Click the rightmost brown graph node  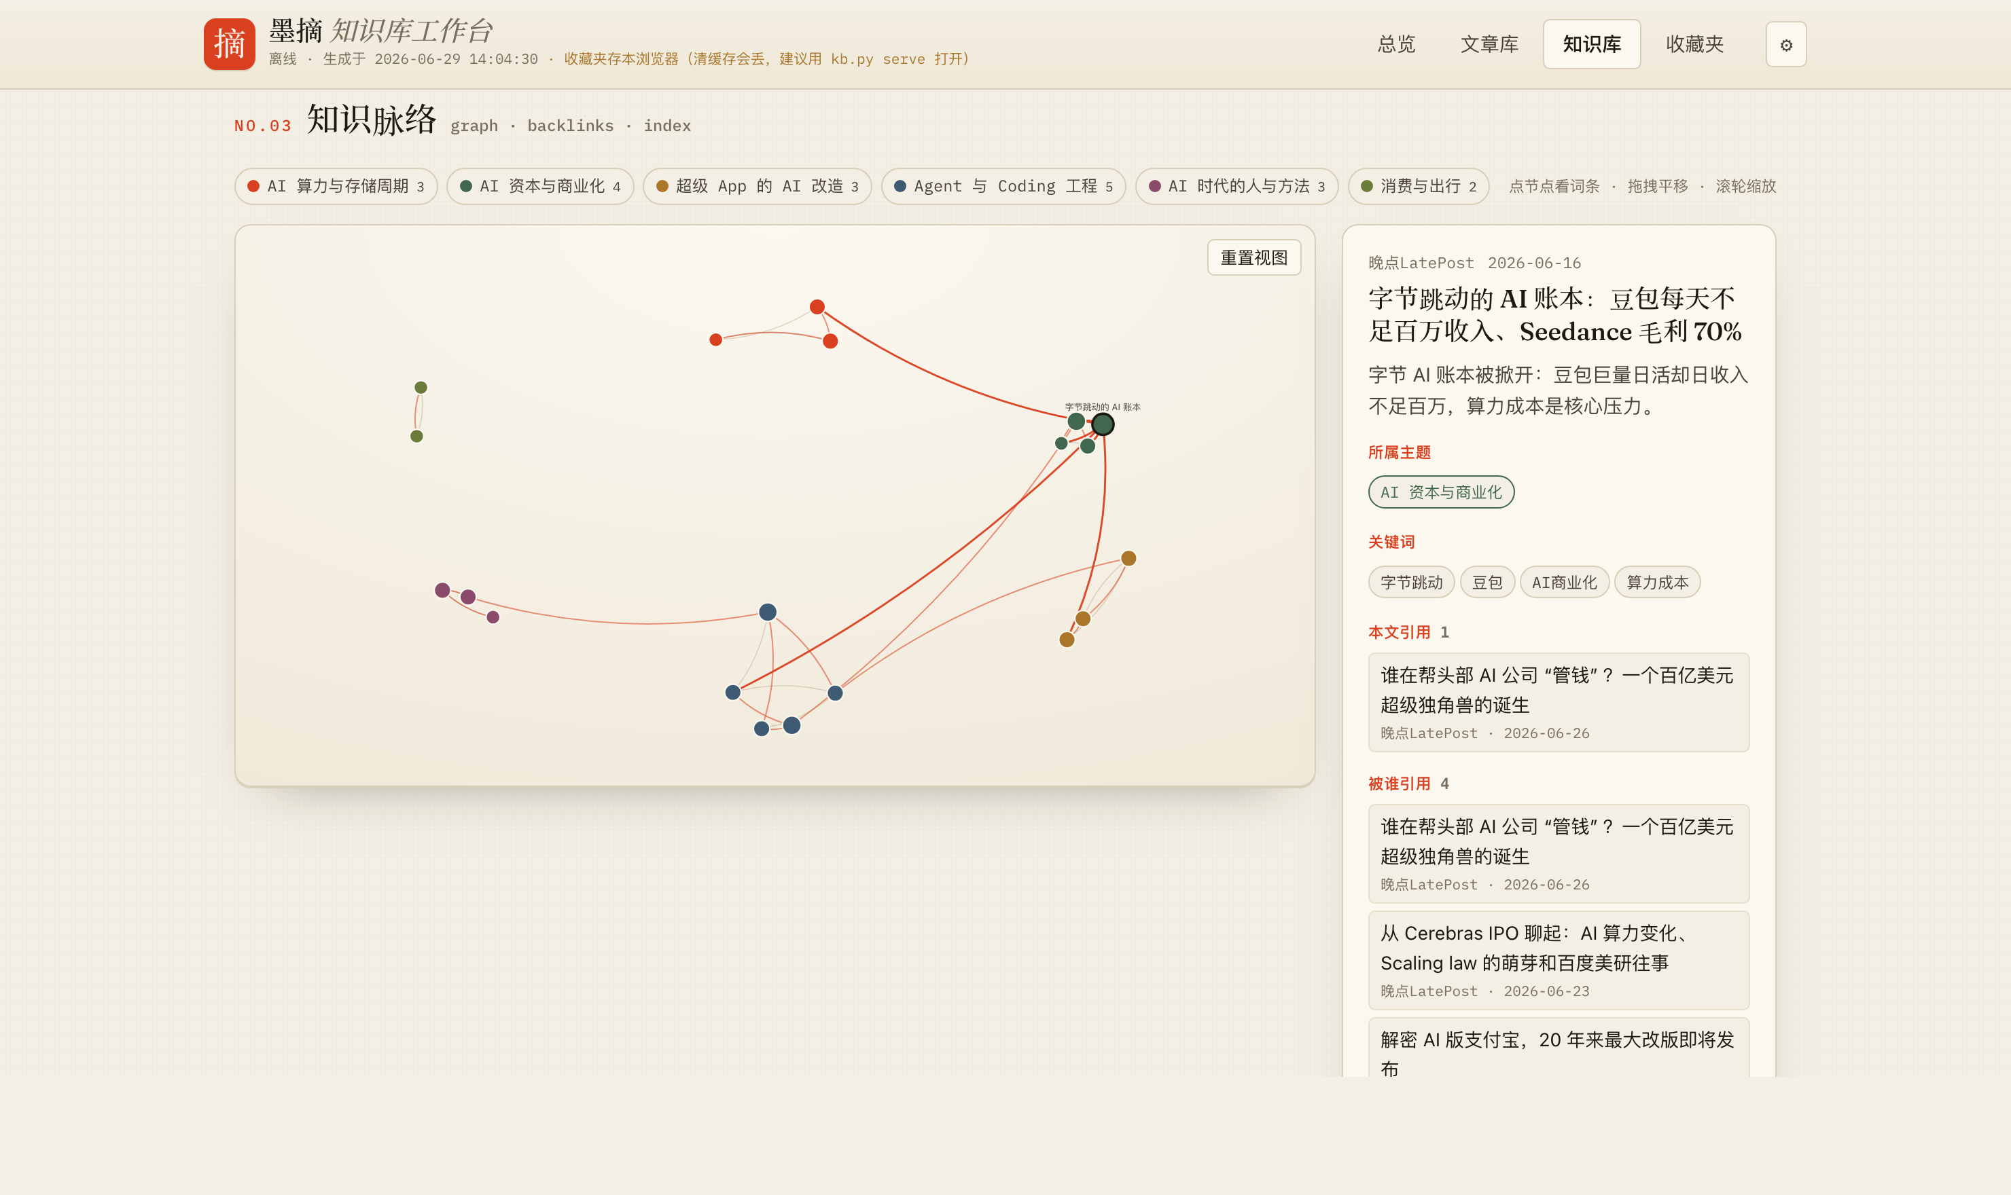click(1128, 558)
